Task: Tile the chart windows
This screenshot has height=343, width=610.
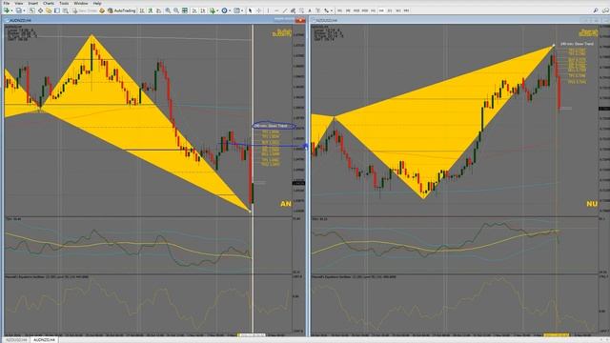Action: point(184,10)
